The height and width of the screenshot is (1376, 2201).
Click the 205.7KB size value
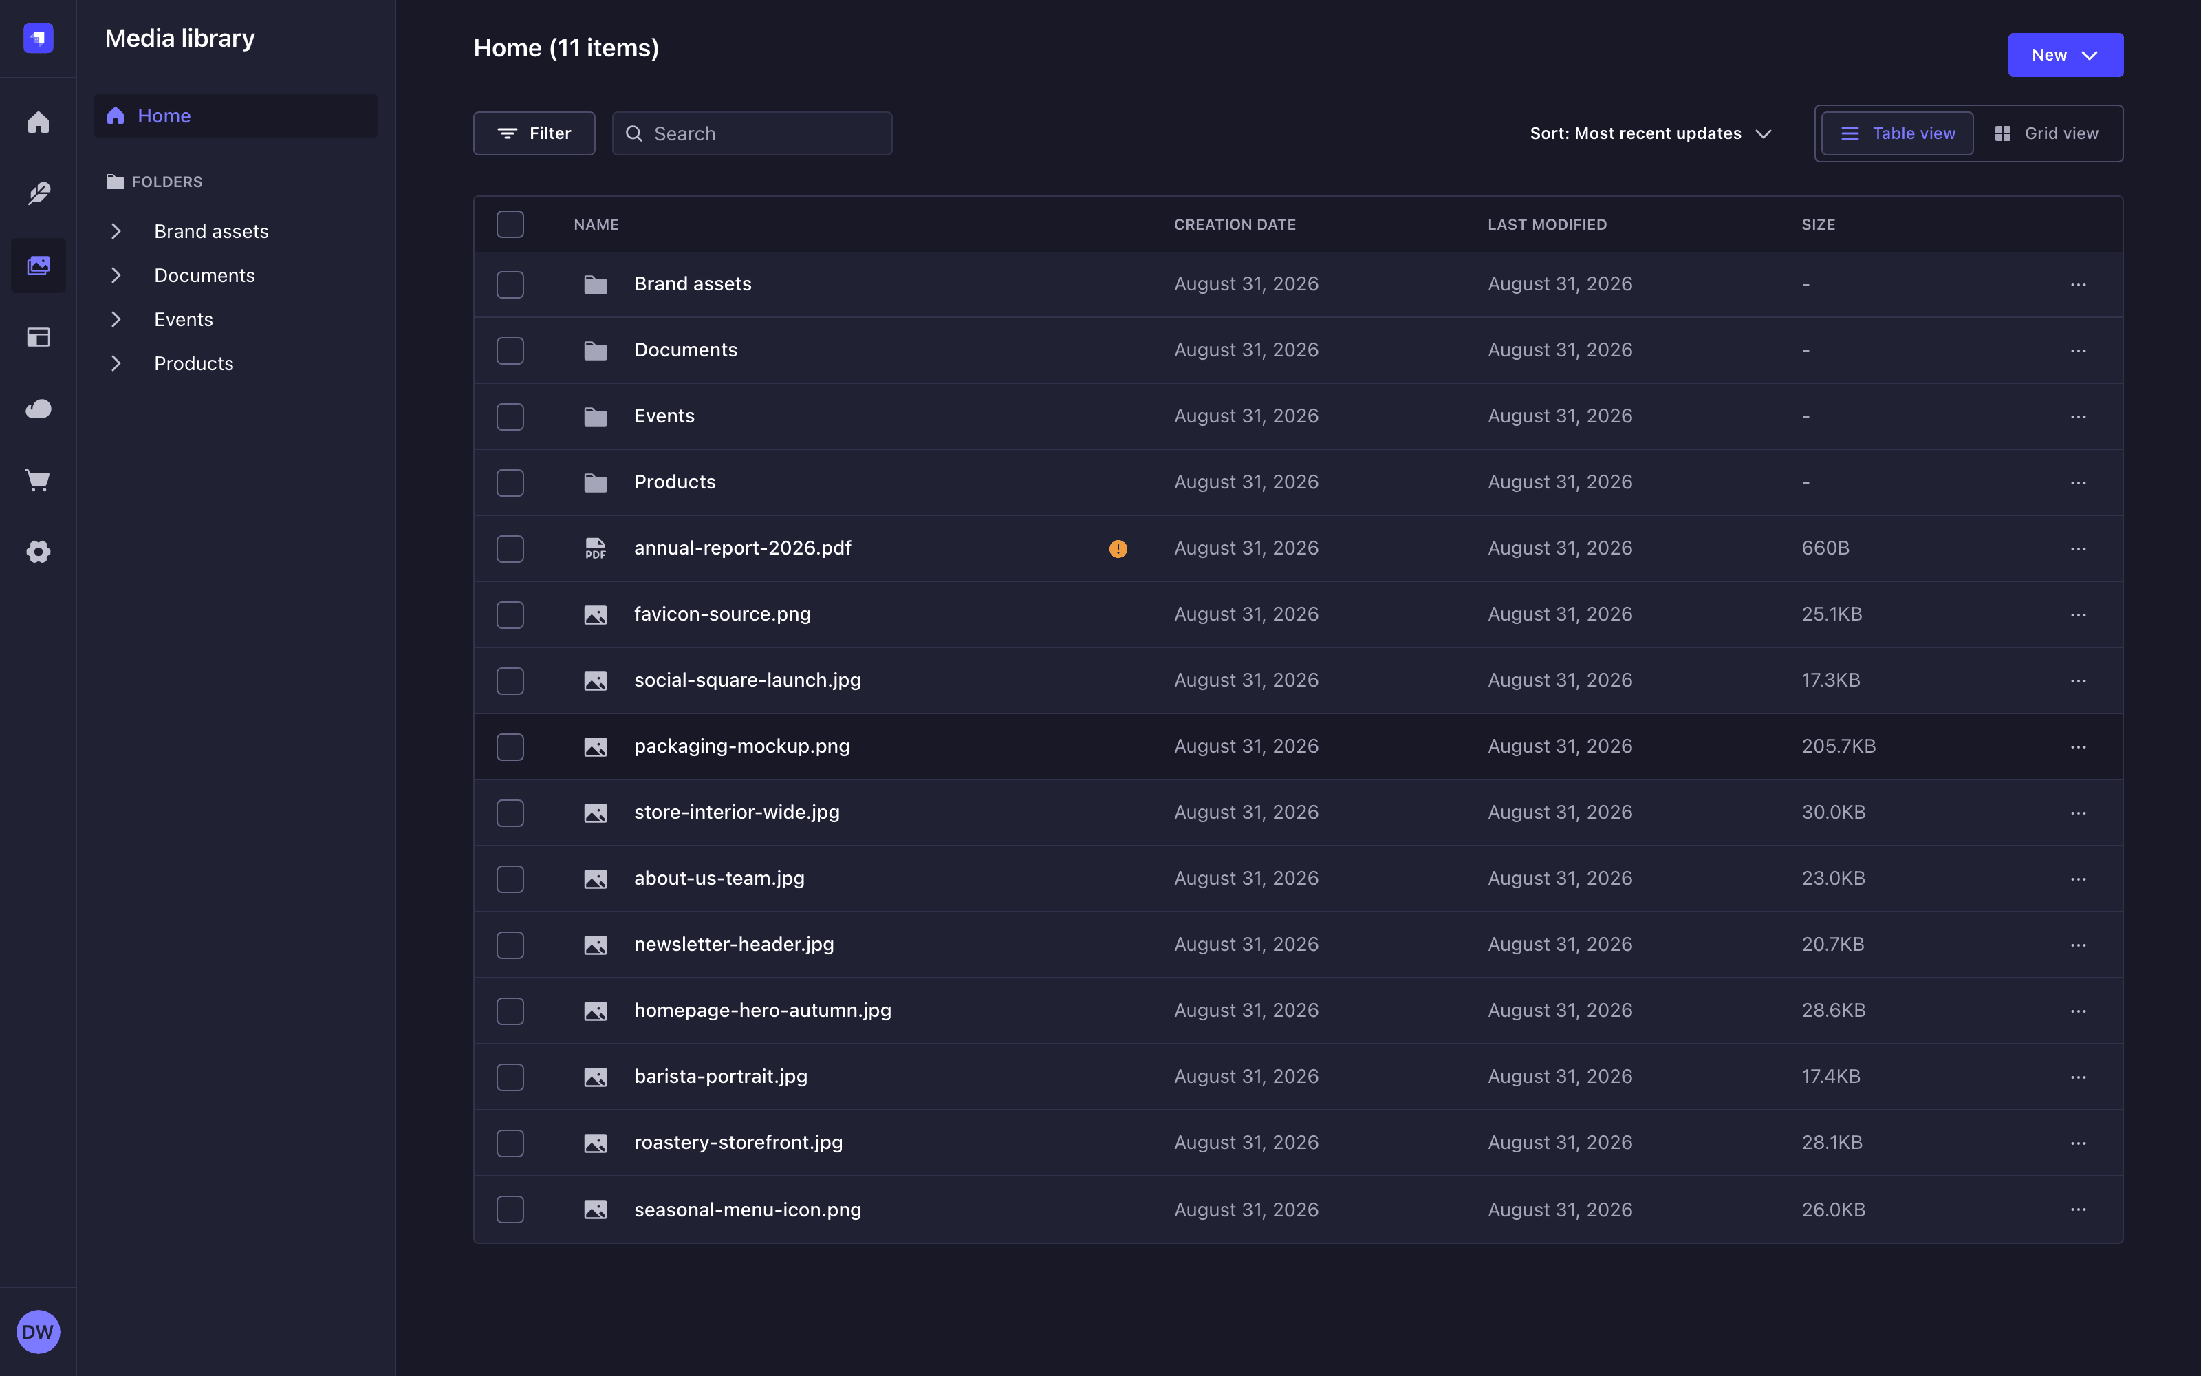pos(1838,746)
